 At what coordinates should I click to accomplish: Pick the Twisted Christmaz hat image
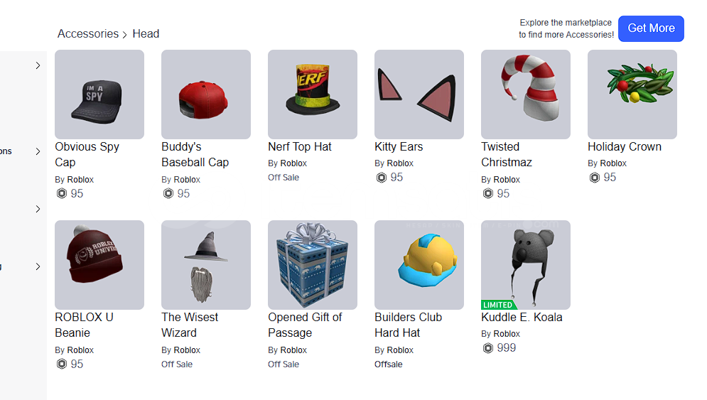pos(526,94)
